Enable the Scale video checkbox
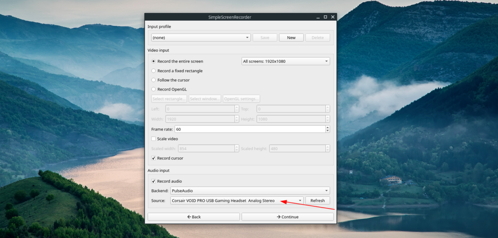Image resolution: width=498 pixels, height=238 pixels. 164,139
